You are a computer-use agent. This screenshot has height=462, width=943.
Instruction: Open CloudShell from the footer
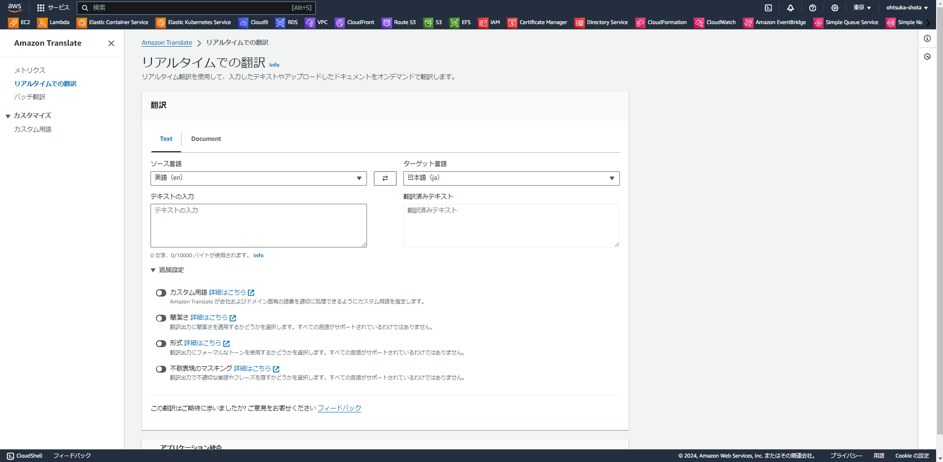point(25,456)
